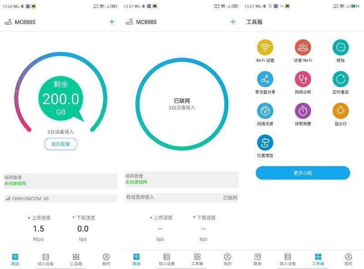
Task: Switch to 接入设备 tab on the toolbox screen
Action: (x=288, y=259)
